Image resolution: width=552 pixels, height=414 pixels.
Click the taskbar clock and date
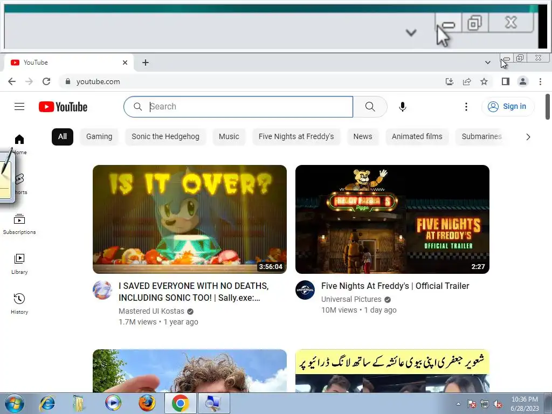tap(525, 404)
